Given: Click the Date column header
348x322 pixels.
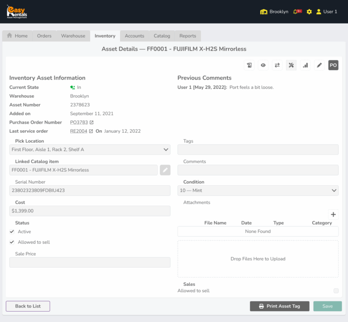Looking at the screenshot, I should point(246,223).
